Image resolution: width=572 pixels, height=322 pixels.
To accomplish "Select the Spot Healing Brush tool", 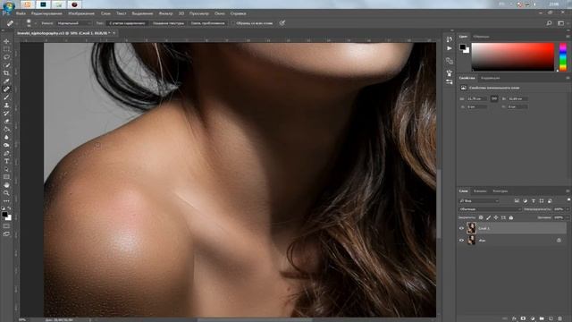I will (6, 89).
